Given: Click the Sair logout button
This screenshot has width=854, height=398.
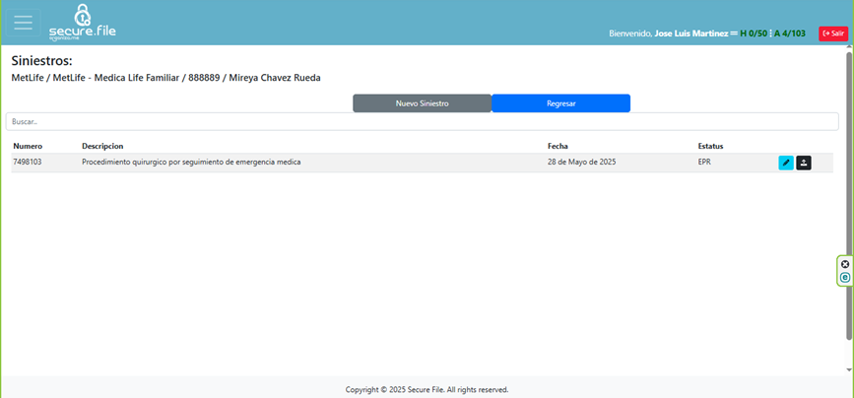Looking at the screenshot, I should (x=833, y=33).
